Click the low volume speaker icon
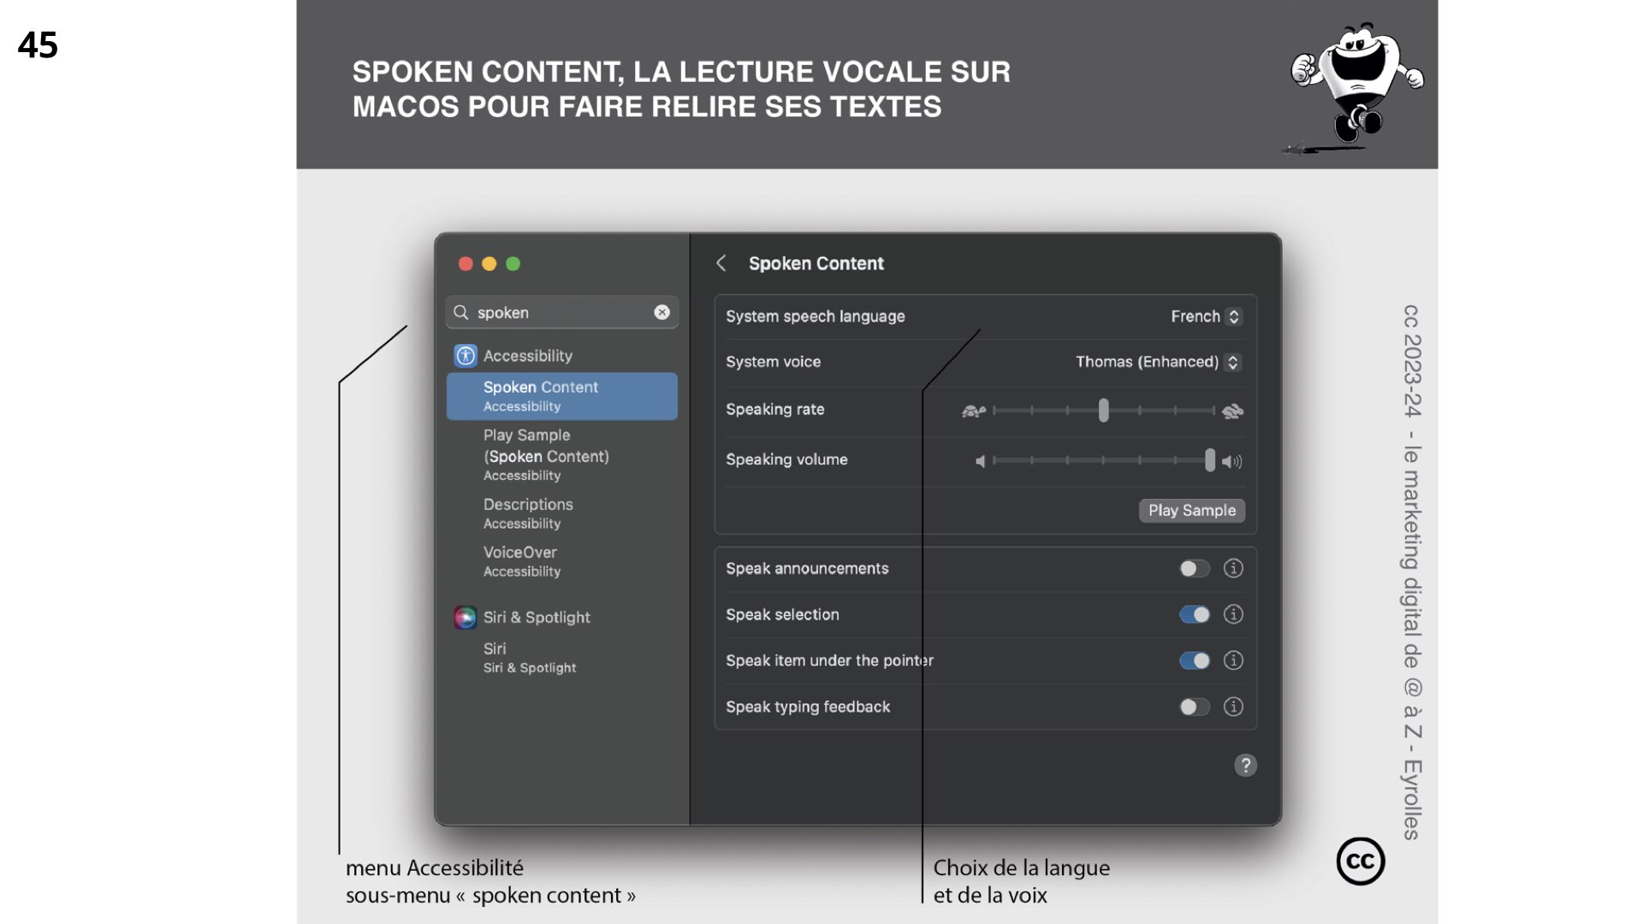Screen dimensions: 1643x924 981,461
